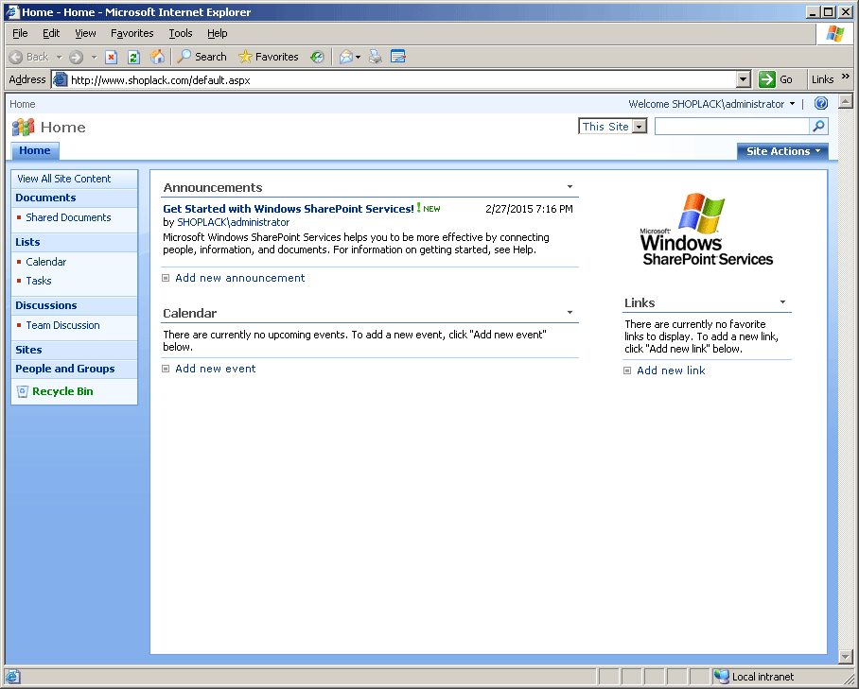Open the Calendar link in the sidebar
Image resolution: width=859 pixels, height=689 pixels.
46,262
